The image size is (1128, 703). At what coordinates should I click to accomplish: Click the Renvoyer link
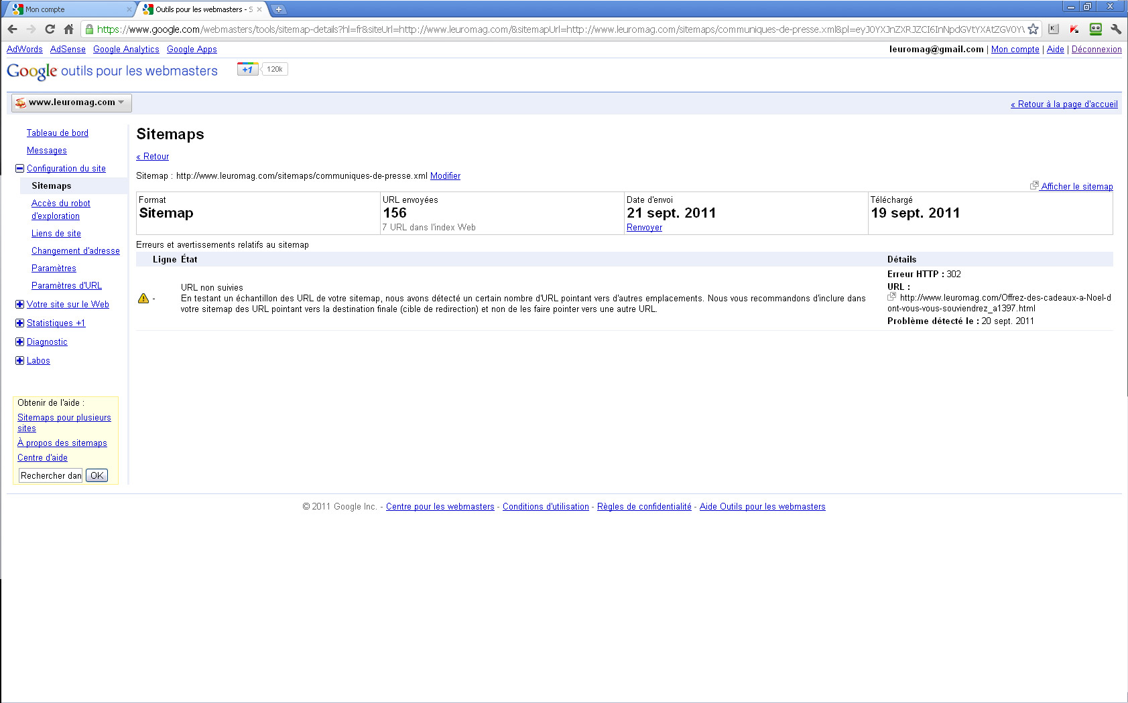(644, 228)
